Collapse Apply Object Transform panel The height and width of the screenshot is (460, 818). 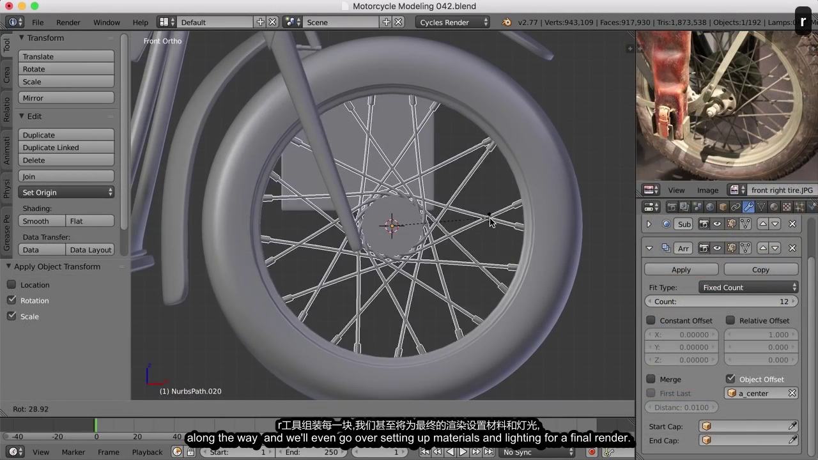click(x=9, y=266)
